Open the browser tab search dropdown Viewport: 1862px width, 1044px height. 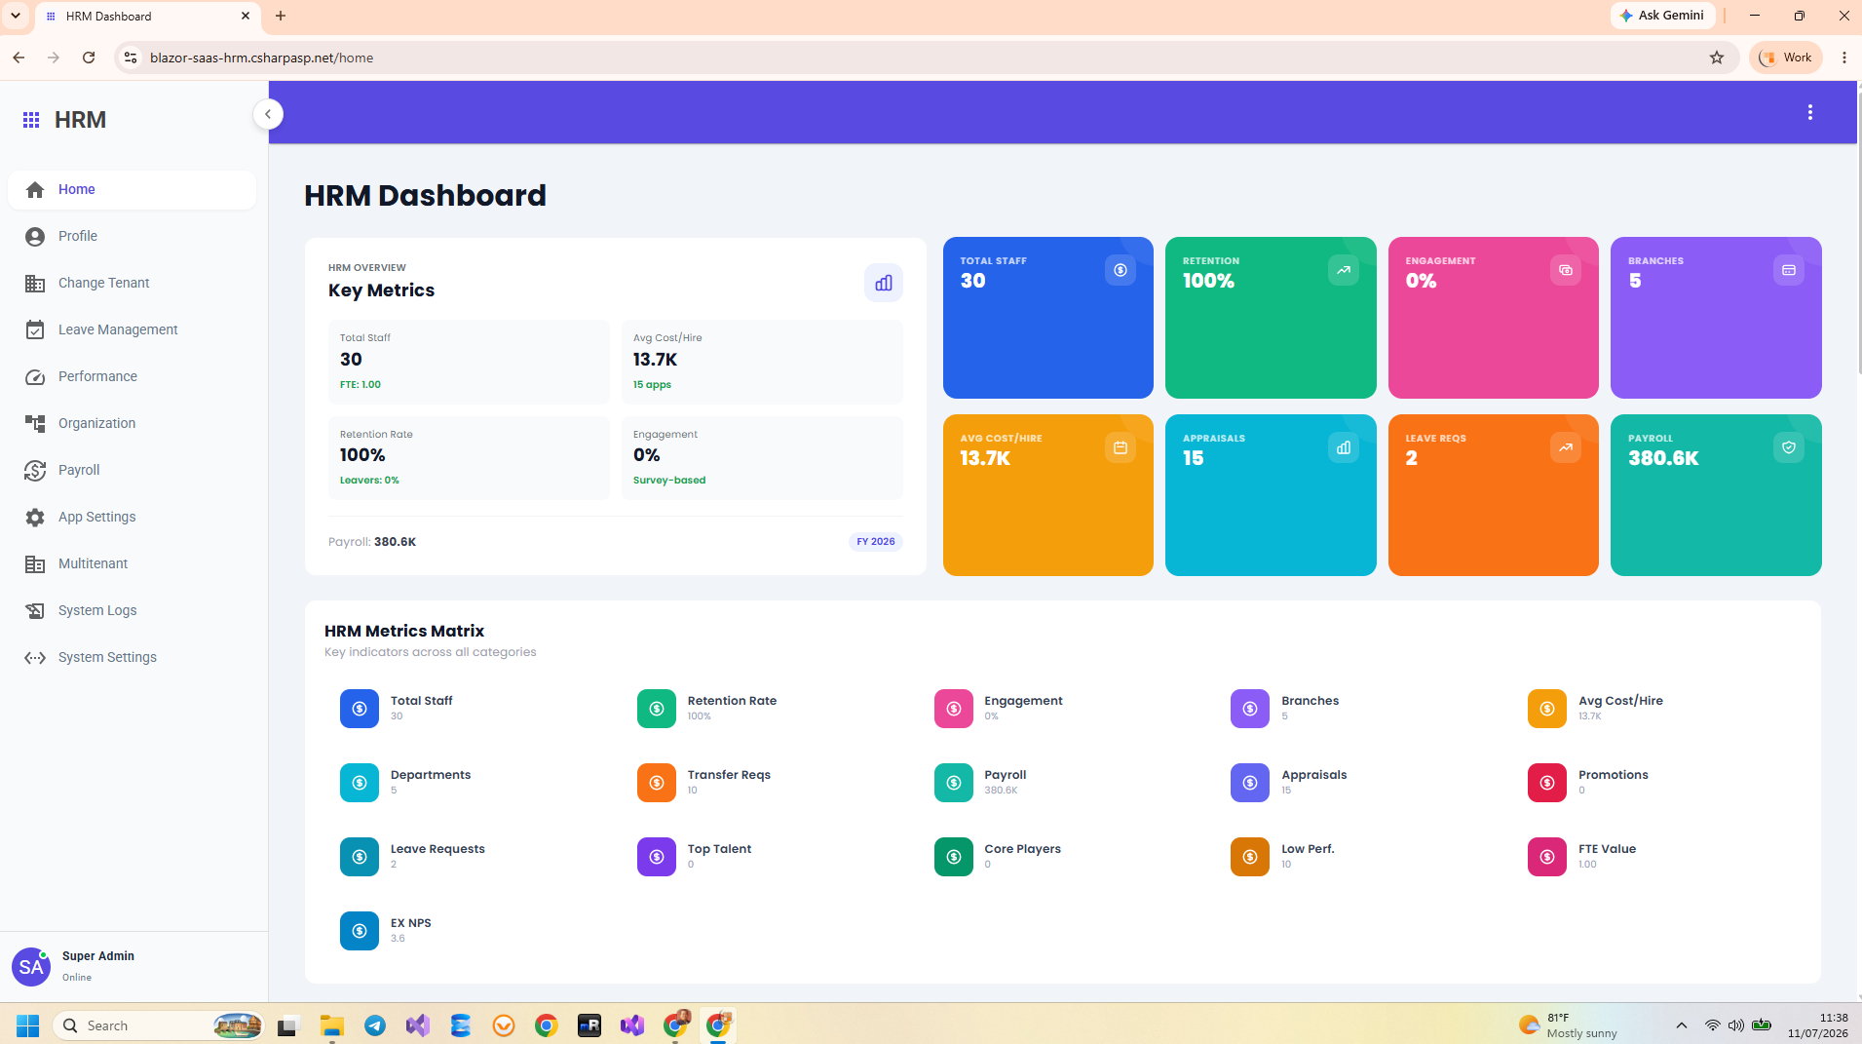pos(16,16)
